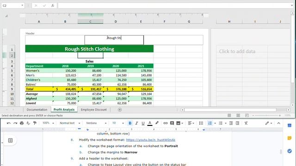Toggle underline formatting in Docs
The image size is (296, 166).
click(143, 123)
